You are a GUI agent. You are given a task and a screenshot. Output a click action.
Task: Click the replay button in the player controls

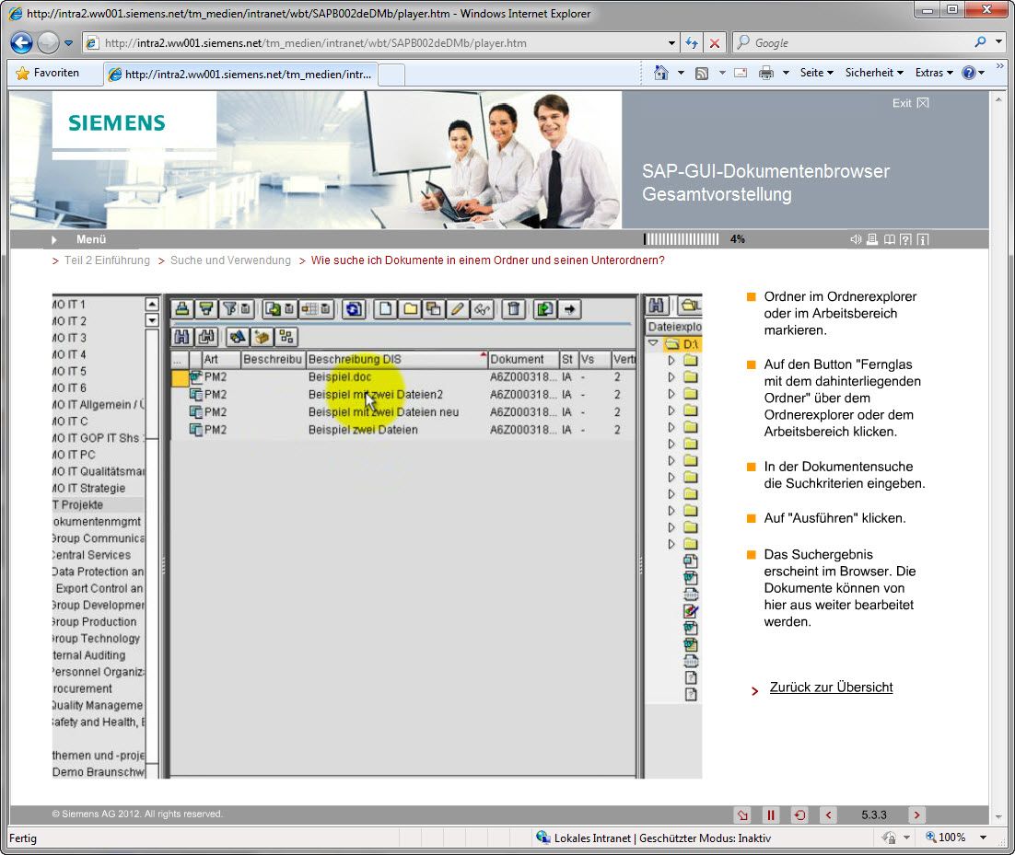(x=799, y=815)
